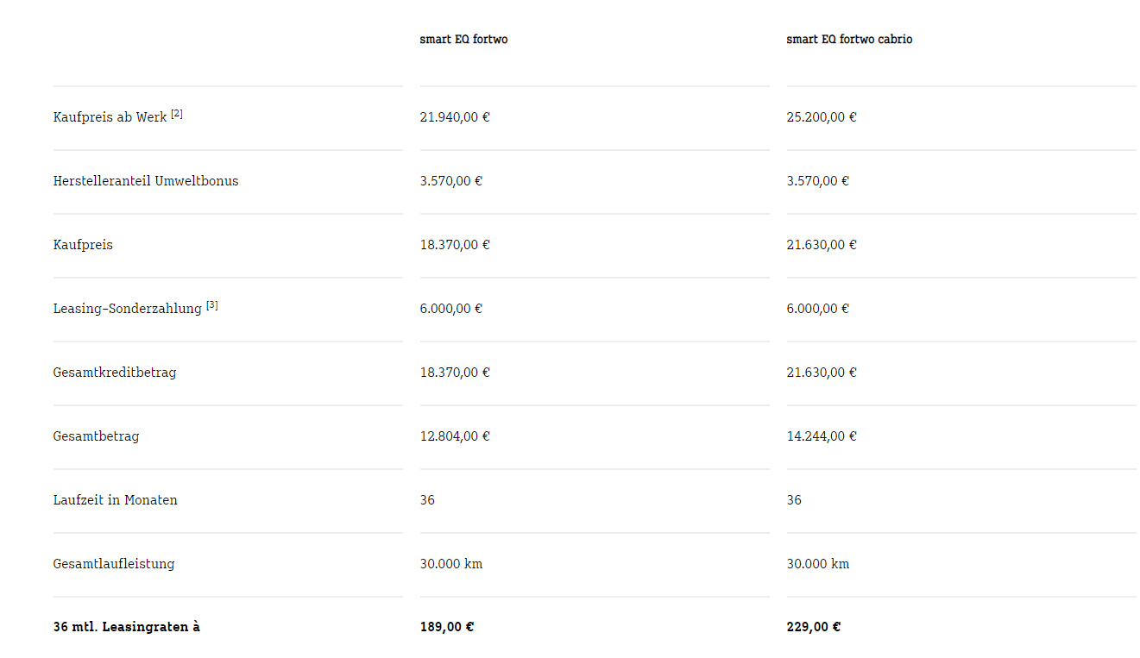Select the "smart EQ fortwo cabrio" column header
The height and width of the screenshot is (658, 1140).
click(x=849, y=40)
